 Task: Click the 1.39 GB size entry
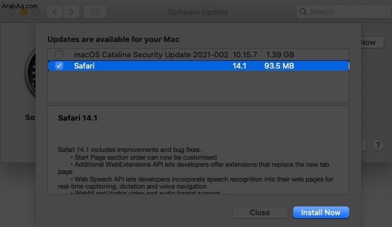279,54
